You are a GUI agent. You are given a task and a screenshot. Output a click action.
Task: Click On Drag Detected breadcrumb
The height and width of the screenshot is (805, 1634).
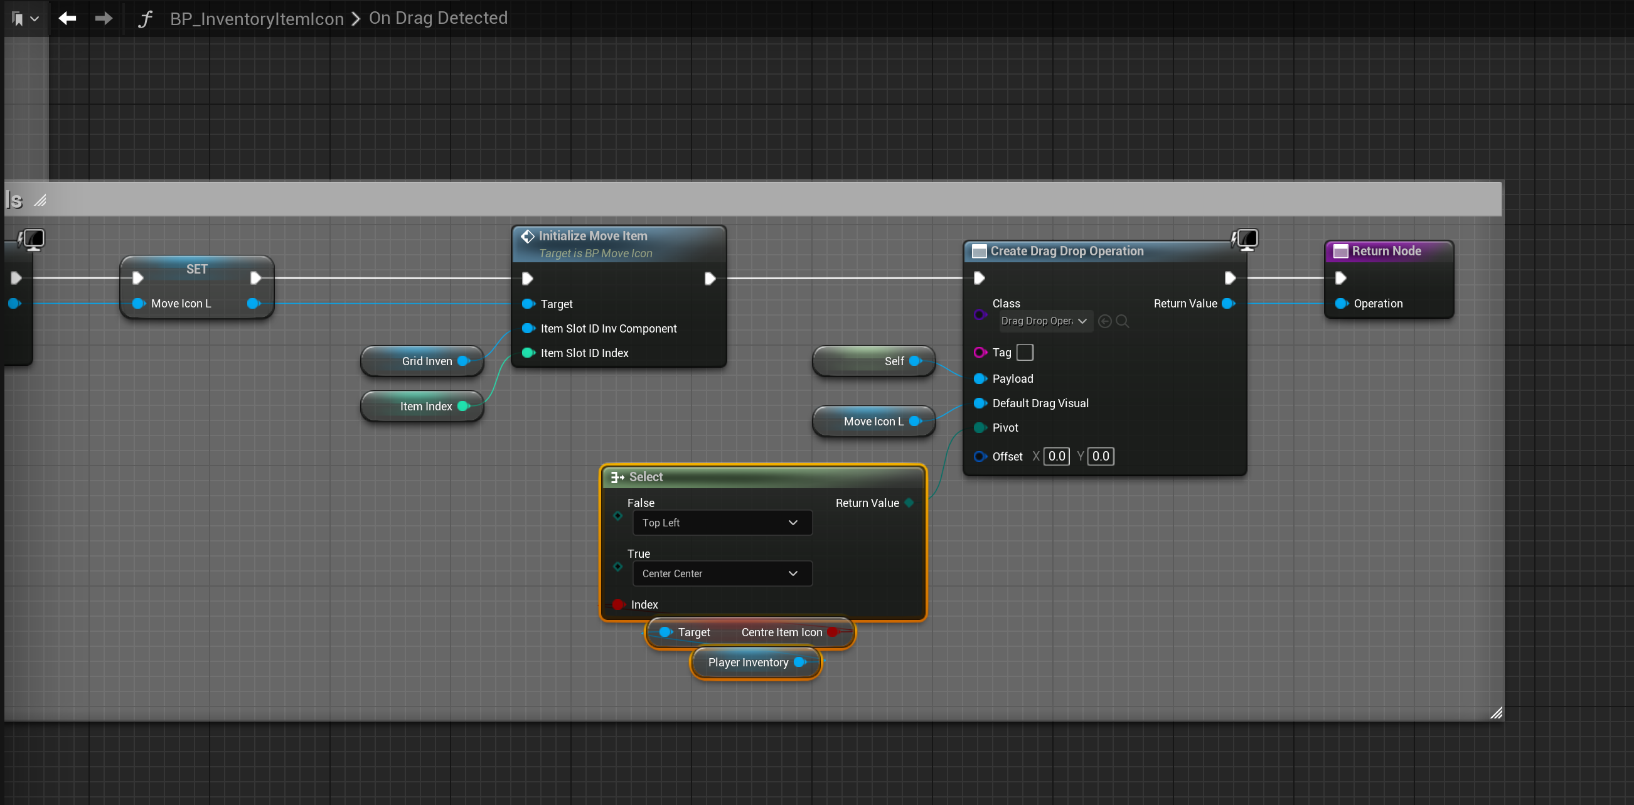click(438, 18)
